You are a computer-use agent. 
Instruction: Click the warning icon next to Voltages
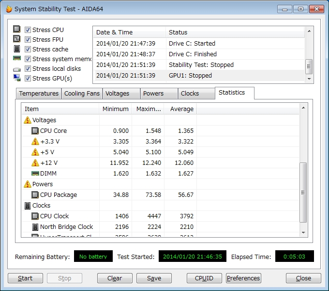[28, 120]
